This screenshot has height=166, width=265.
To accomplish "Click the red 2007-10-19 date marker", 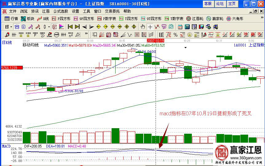I will point(156,40).
